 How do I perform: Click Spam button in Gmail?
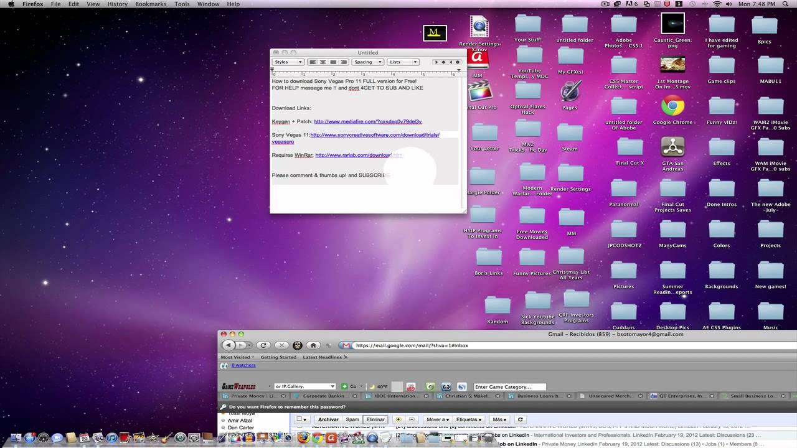[352, 419]
